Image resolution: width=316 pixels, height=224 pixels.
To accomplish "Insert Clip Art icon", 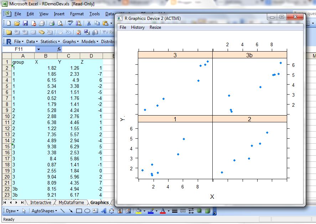I will pos(120,211).
